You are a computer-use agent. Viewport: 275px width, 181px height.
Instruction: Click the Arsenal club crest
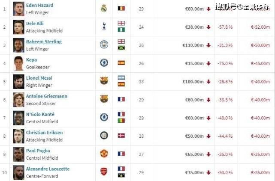tap(104, 172)
